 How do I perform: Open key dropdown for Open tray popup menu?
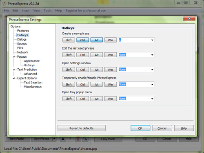click(x=152, y=99)
